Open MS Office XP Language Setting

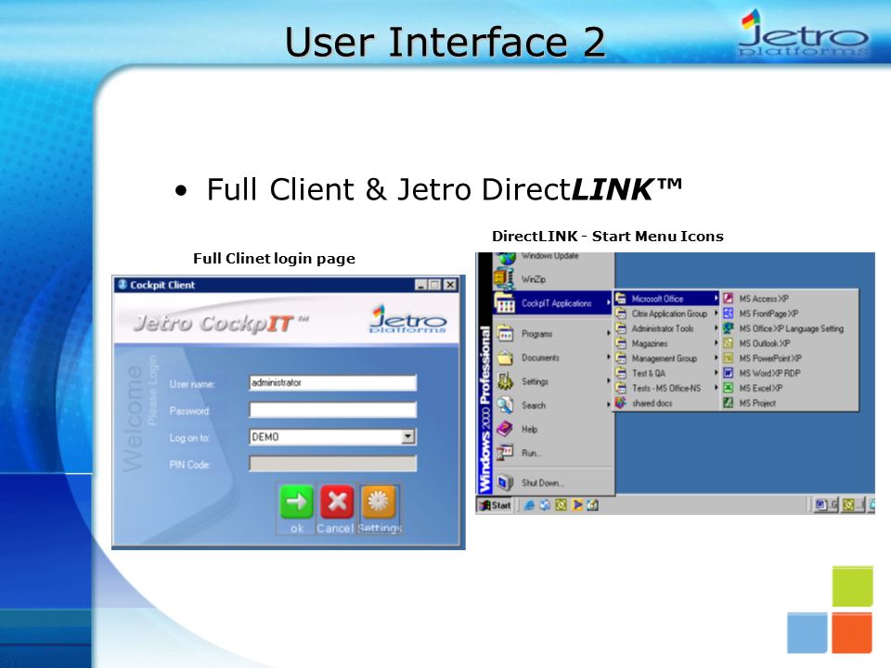coord(789,328)
